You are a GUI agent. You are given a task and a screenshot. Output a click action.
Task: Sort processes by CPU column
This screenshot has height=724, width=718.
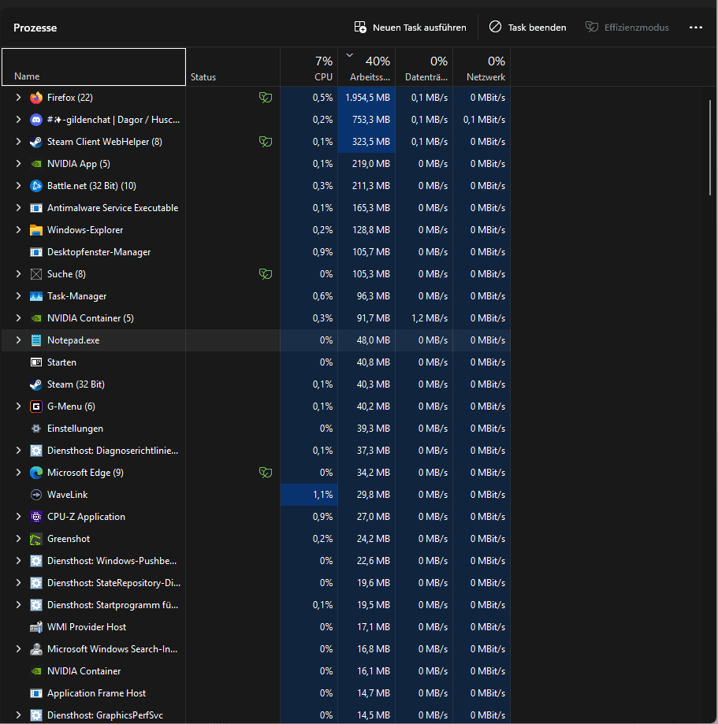coord(309,67)
